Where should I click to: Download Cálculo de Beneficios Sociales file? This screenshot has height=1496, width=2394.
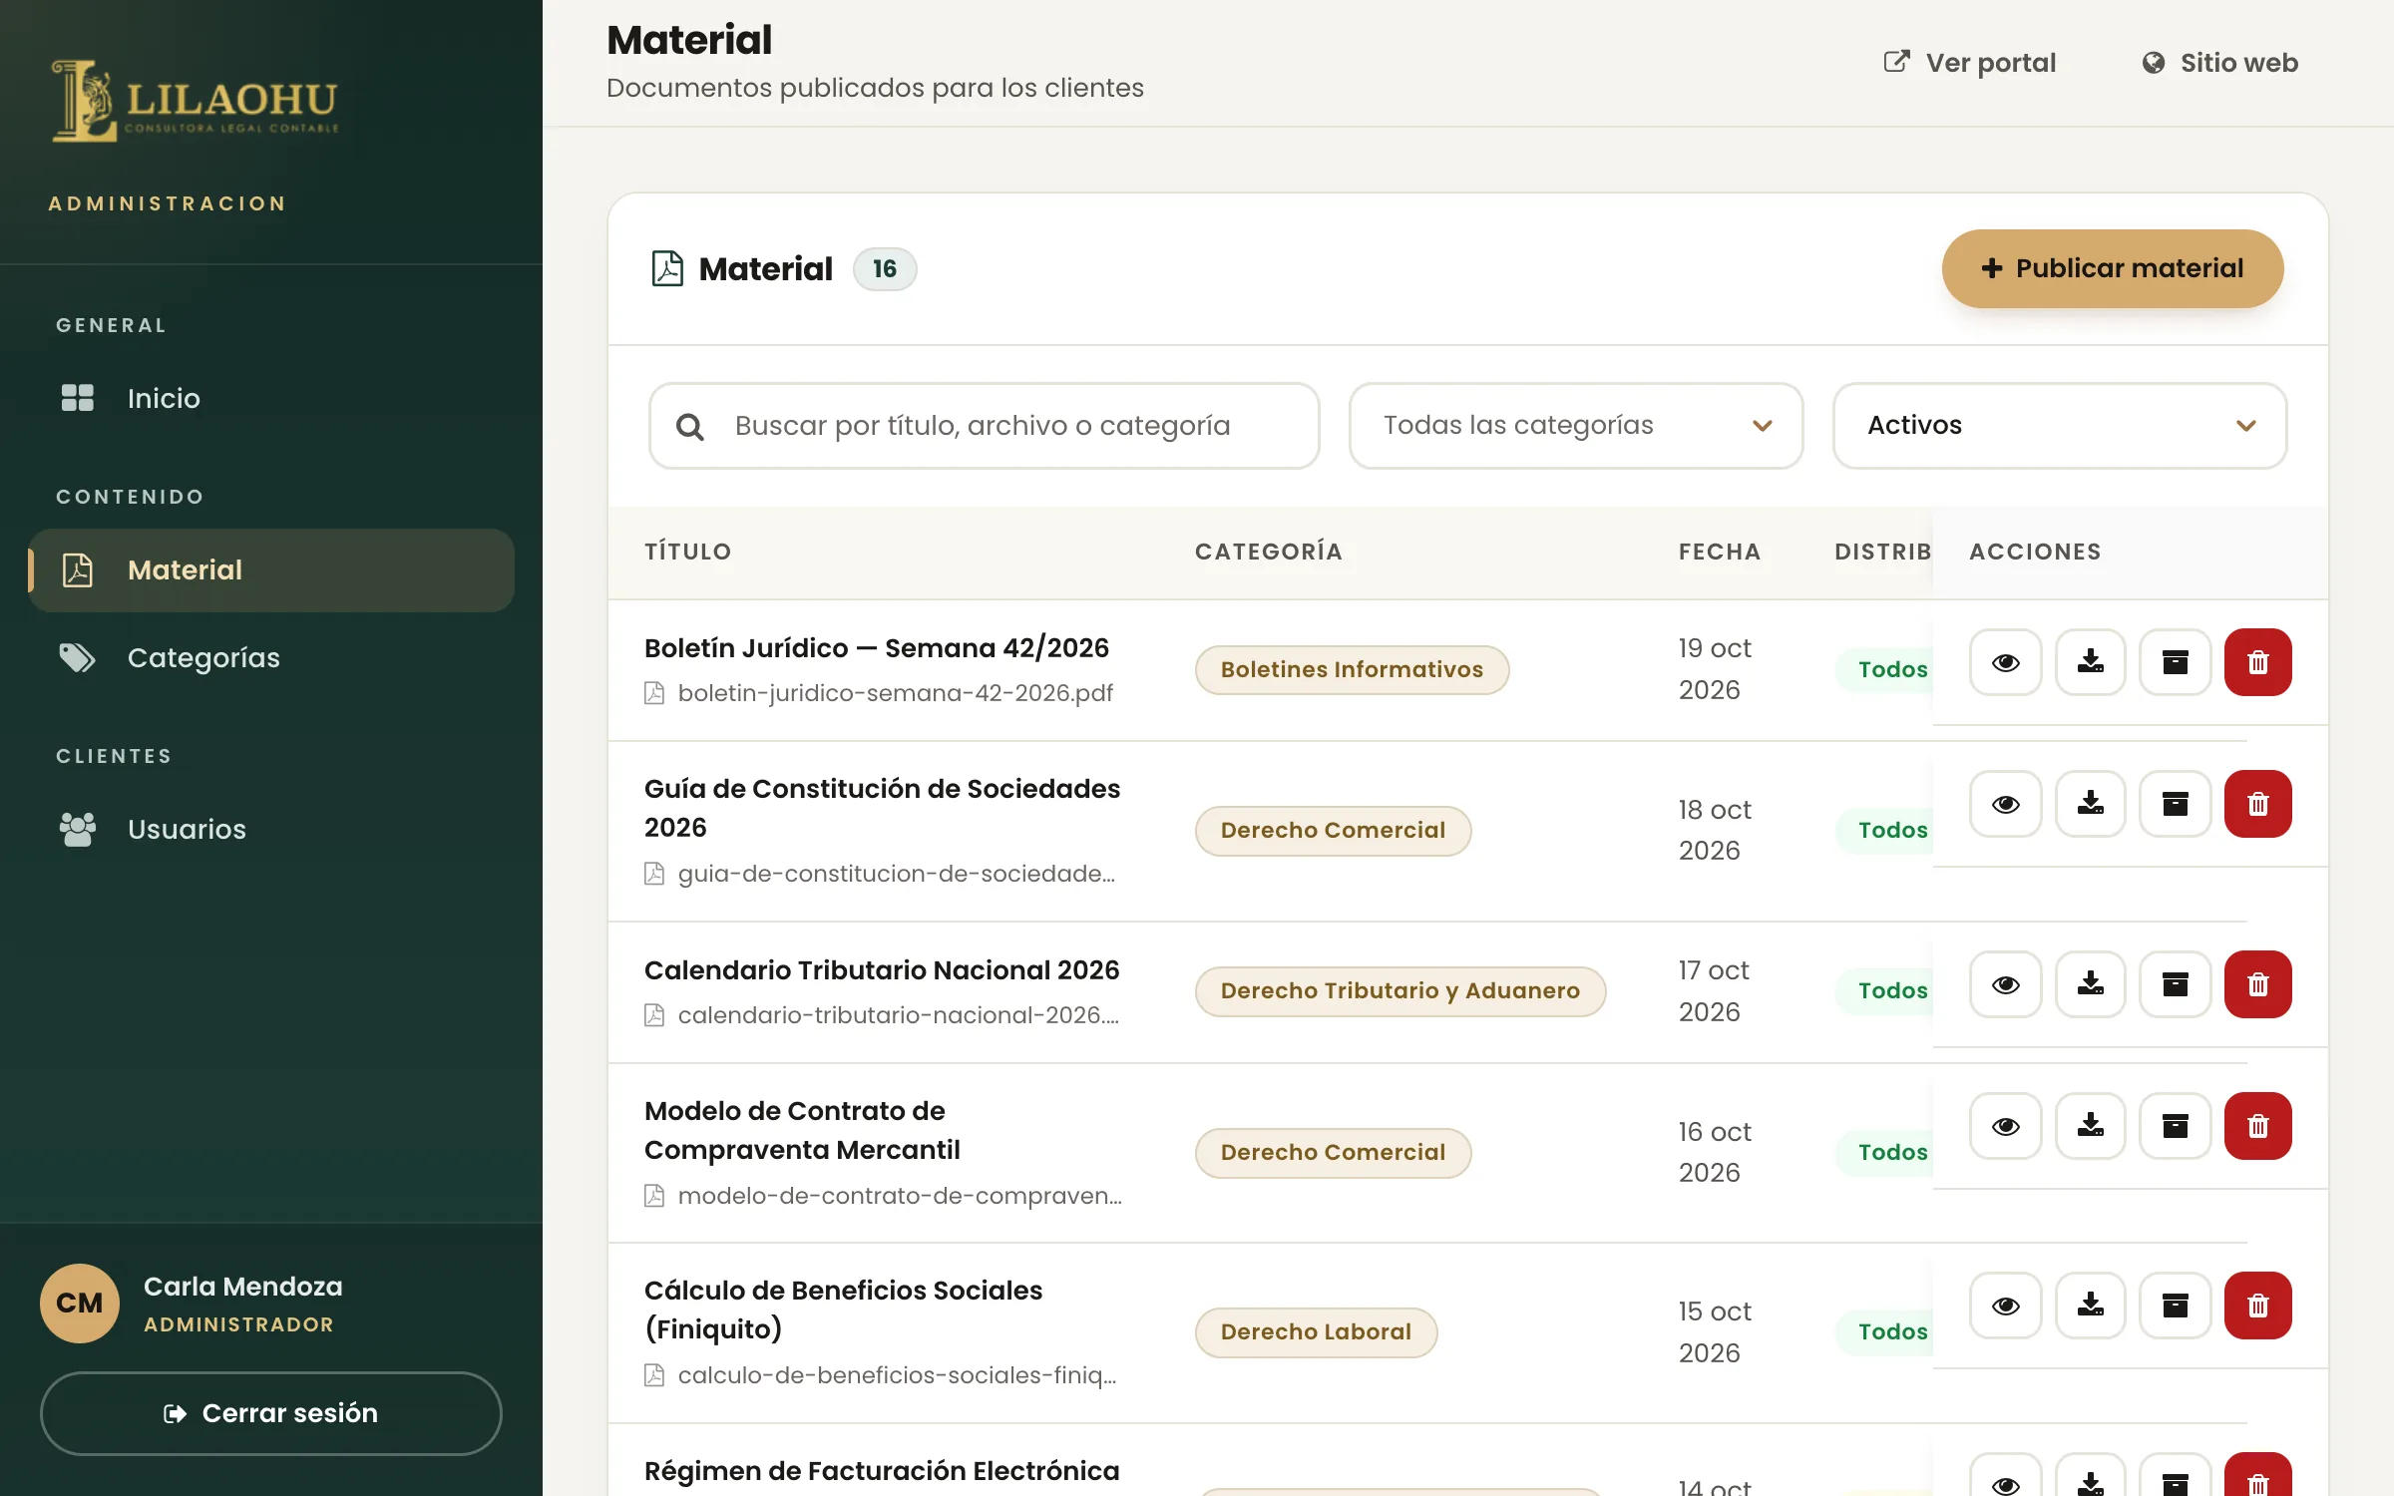2091,1306
